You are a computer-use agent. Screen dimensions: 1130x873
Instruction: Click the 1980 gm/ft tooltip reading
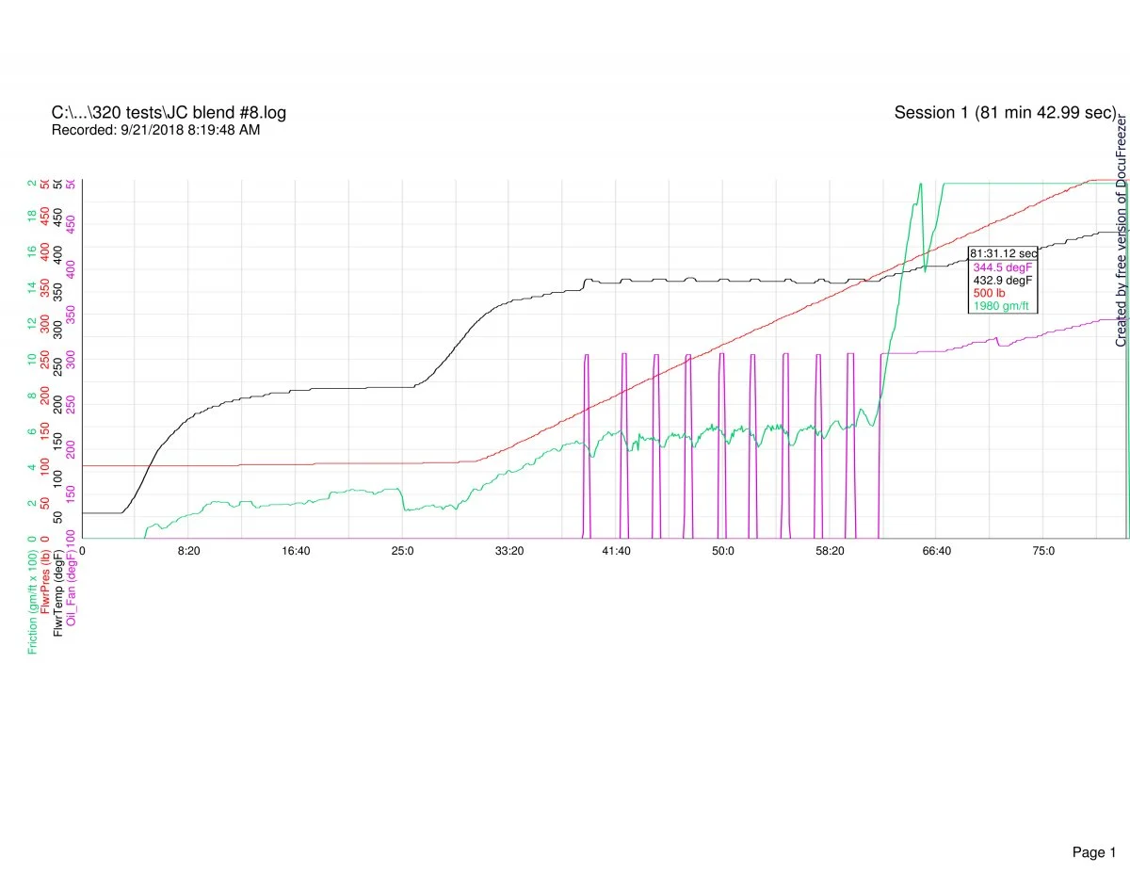[x=1000, y=305]
